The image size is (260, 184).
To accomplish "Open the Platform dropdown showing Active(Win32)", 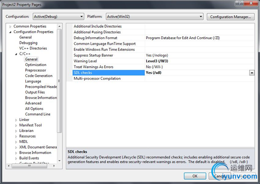I will (x=155, y=17).
